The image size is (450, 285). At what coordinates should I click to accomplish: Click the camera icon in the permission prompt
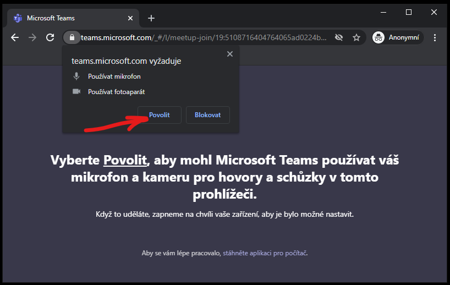click(76, 91)
